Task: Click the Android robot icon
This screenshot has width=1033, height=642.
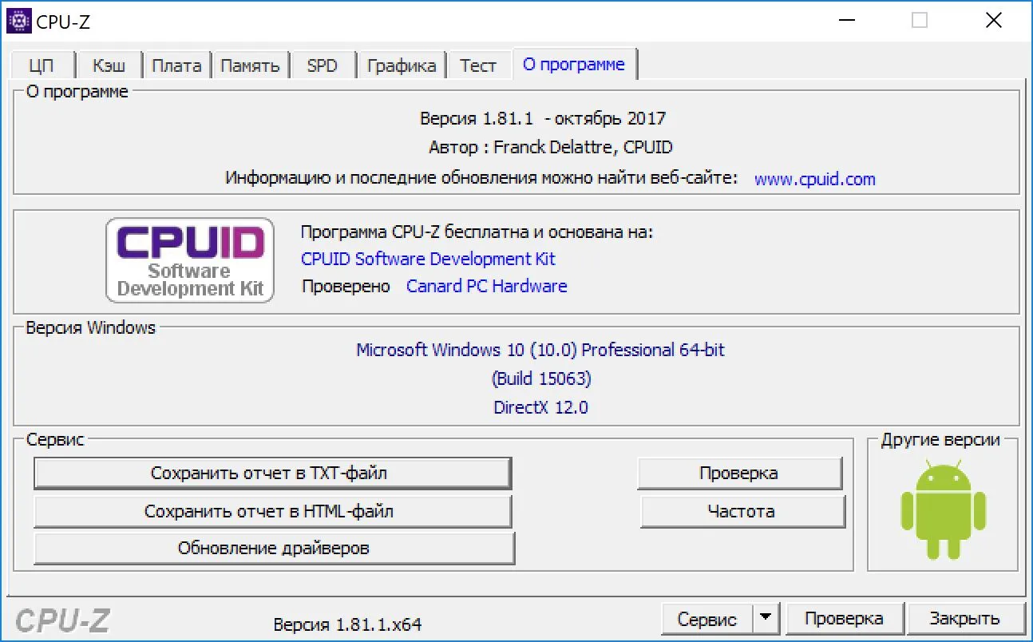Action: (943, 509)
